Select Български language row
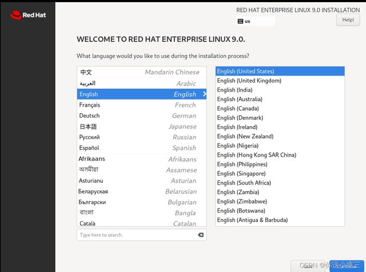 coord(141,202)
